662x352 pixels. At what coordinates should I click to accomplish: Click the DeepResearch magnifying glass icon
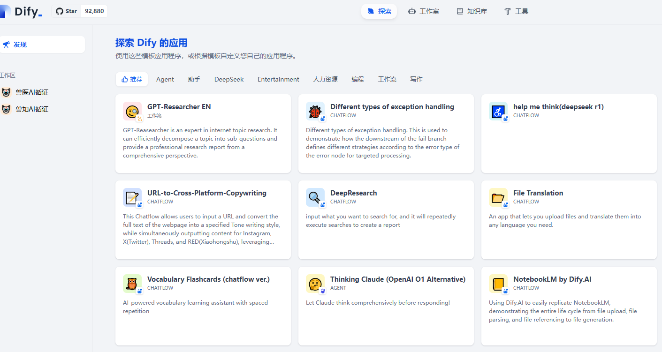[315, 197]
